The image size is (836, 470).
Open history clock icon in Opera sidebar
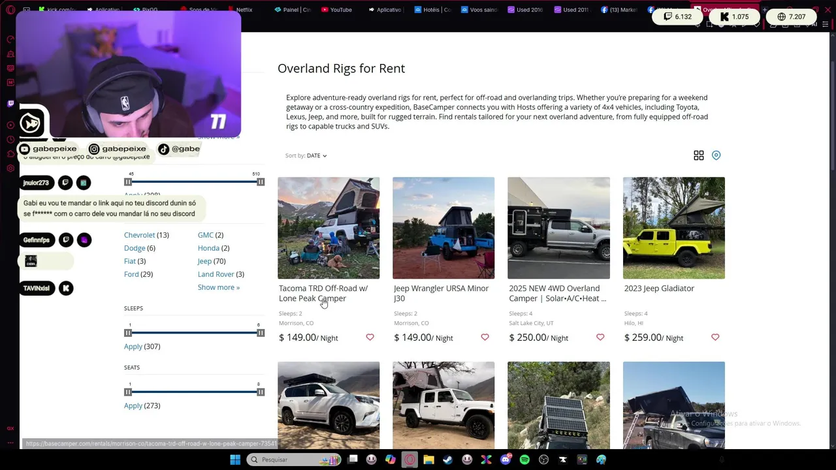[10, 140]
